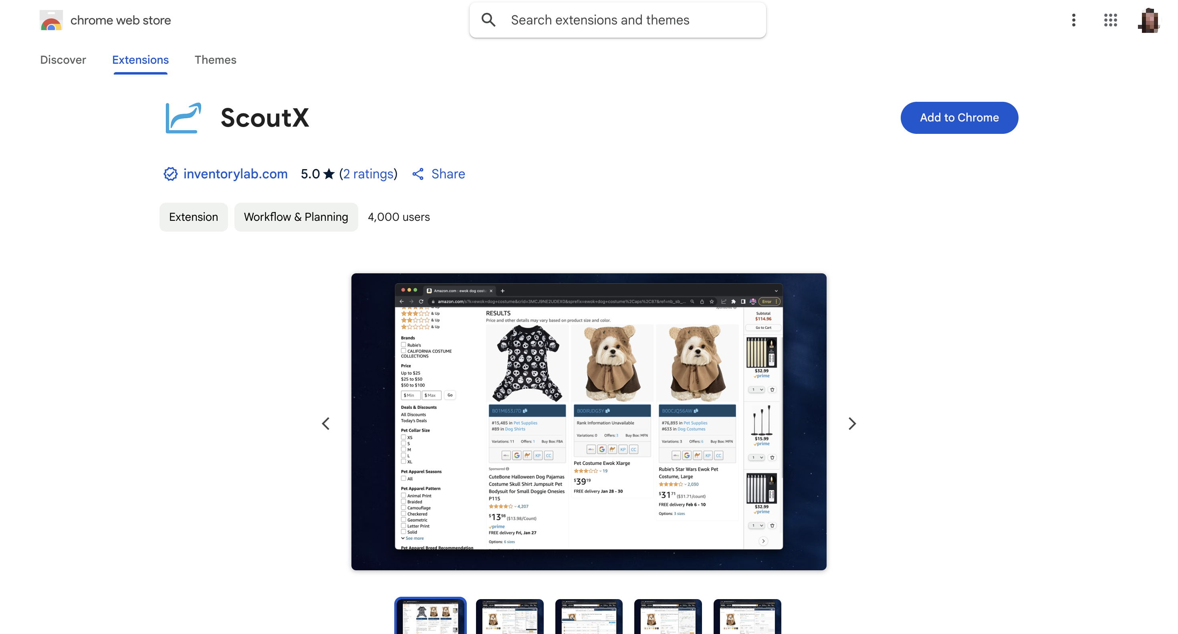This screenshot has height=634, width=1178.
Task: Click the Share icon
Action: (x=418, y=174)
